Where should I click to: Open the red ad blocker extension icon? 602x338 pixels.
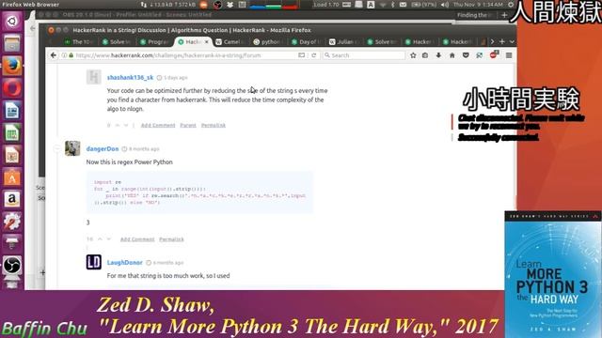coord(494,54)
